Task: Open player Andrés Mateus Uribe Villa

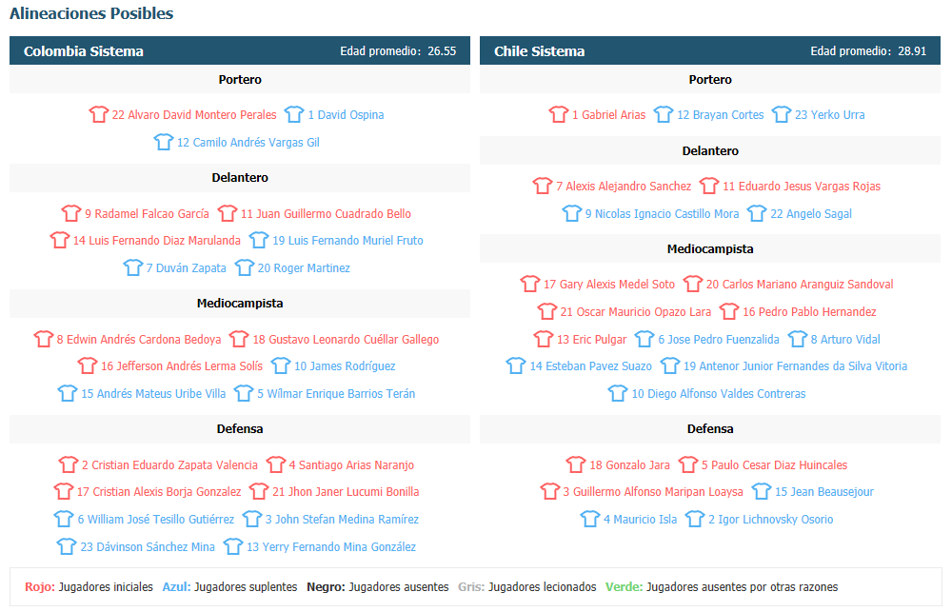Action: pos(153,393)
